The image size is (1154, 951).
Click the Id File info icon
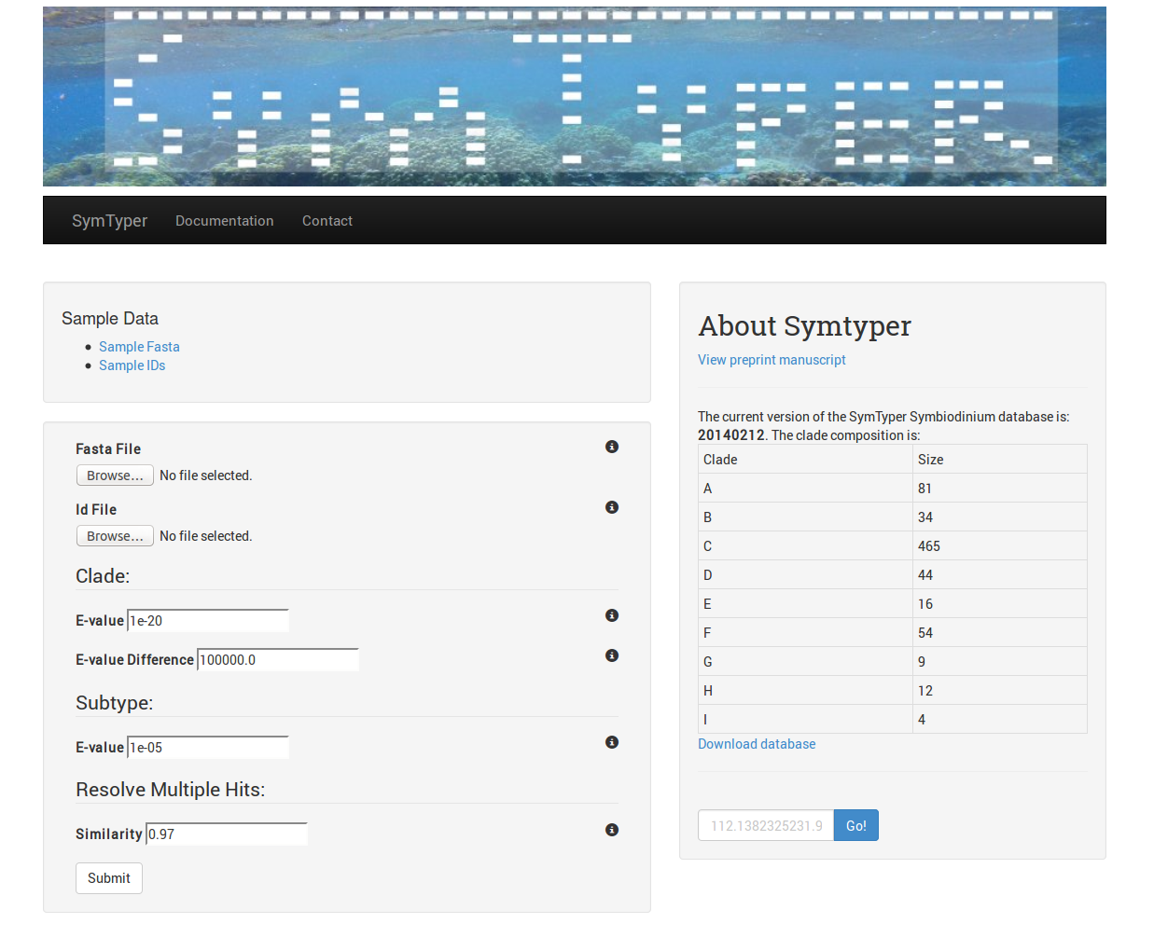pyautogui.click(x=612, y=507)
